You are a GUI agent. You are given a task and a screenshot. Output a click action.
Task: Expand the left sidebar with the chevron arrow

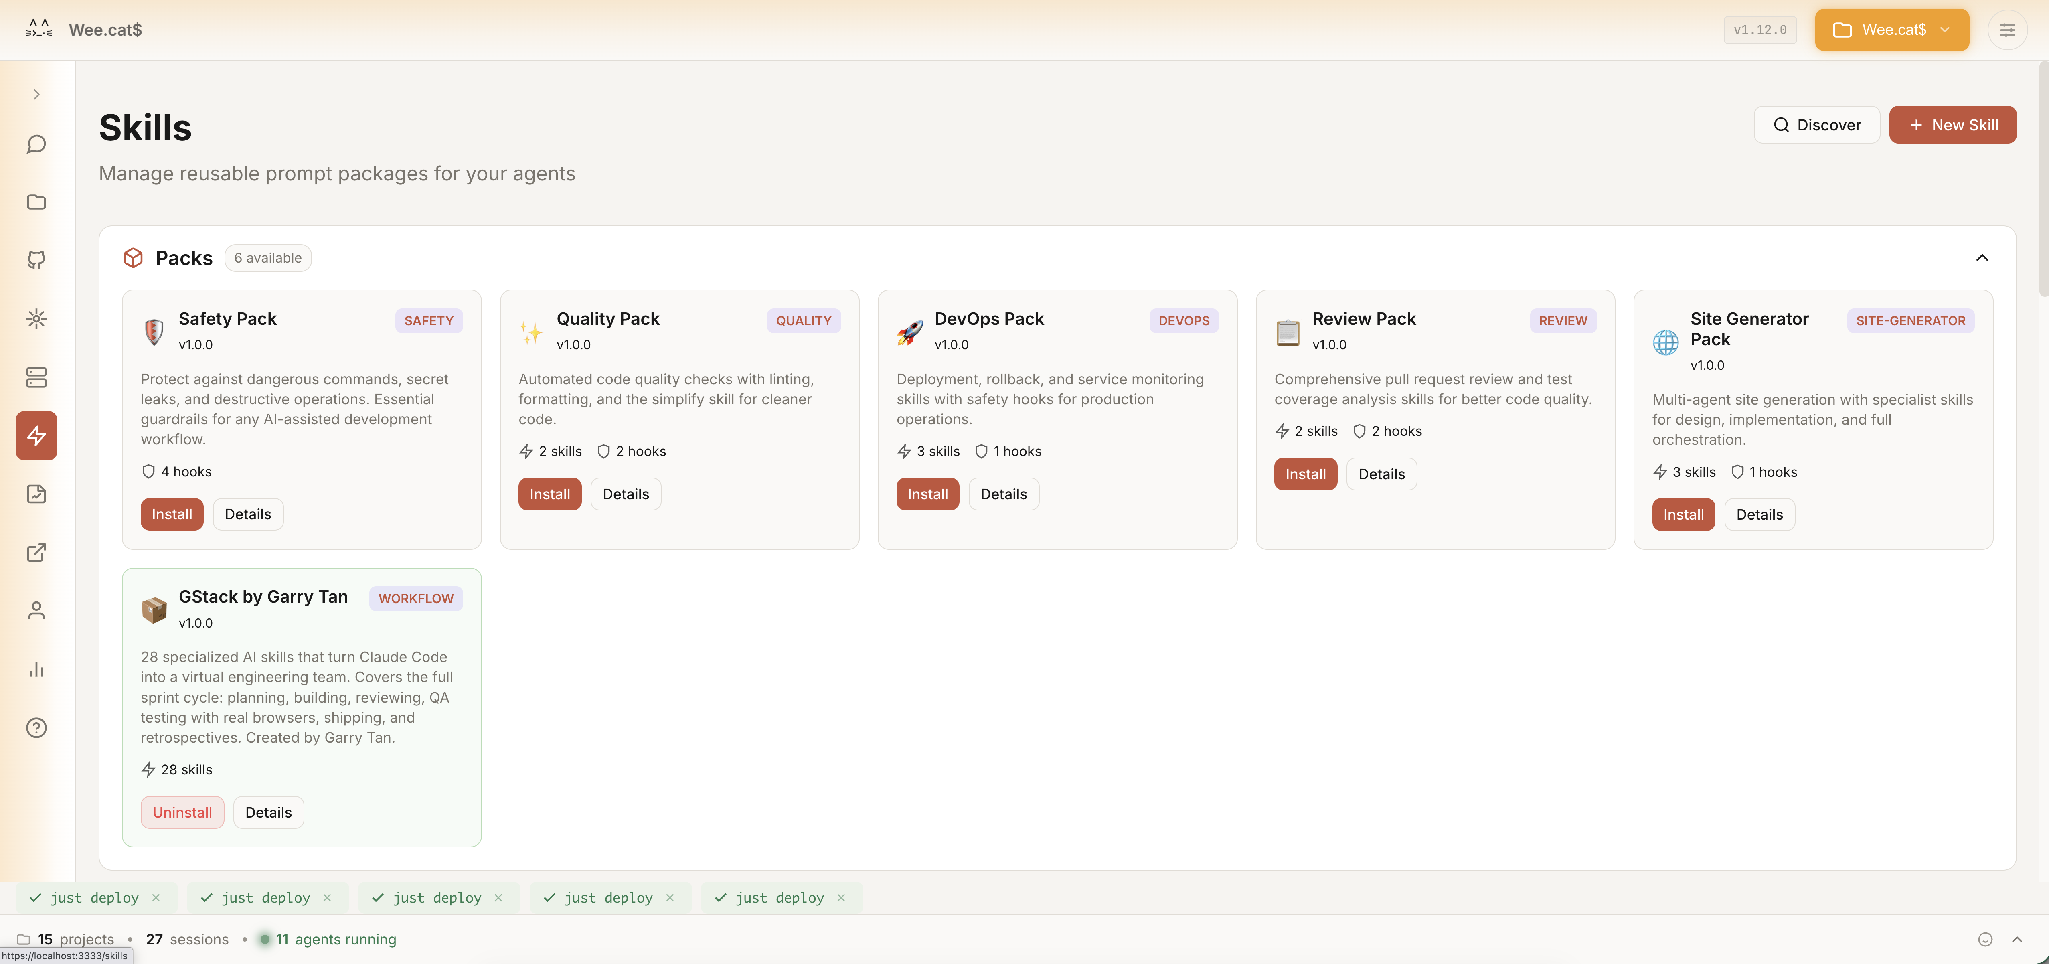click(36, 95)
